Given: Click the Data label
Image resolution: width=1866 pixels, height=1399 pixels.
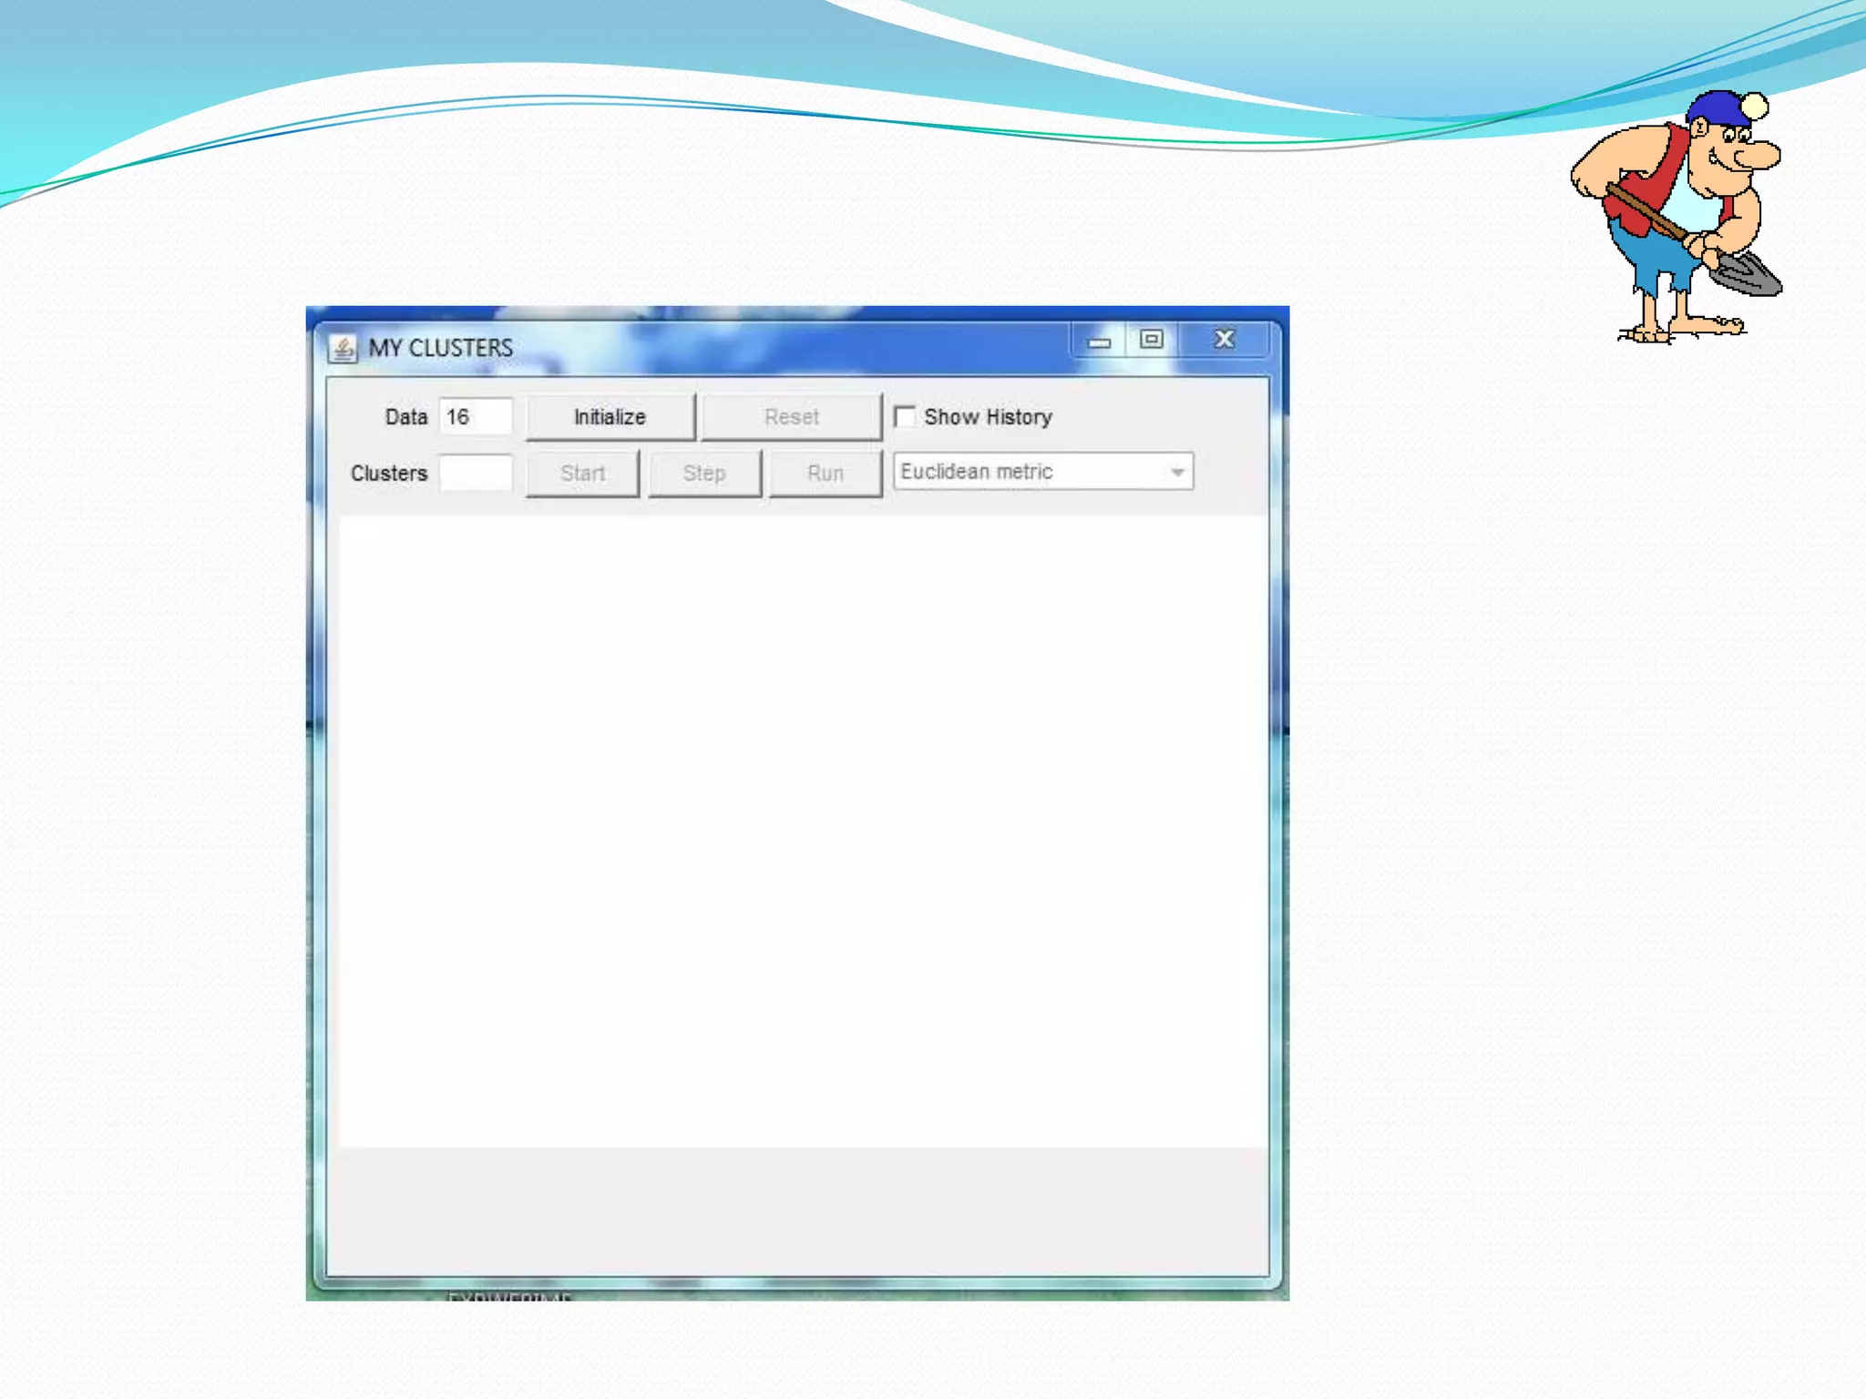Looking at the screenshot, I should point(405,417).
